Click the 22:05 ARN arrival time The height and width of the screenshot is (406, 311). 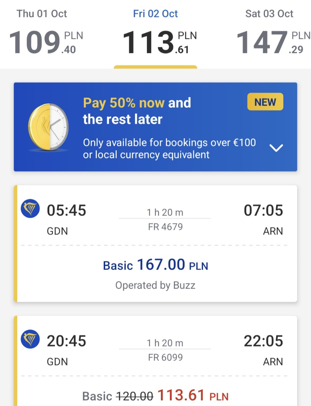[x=263, y=341]
